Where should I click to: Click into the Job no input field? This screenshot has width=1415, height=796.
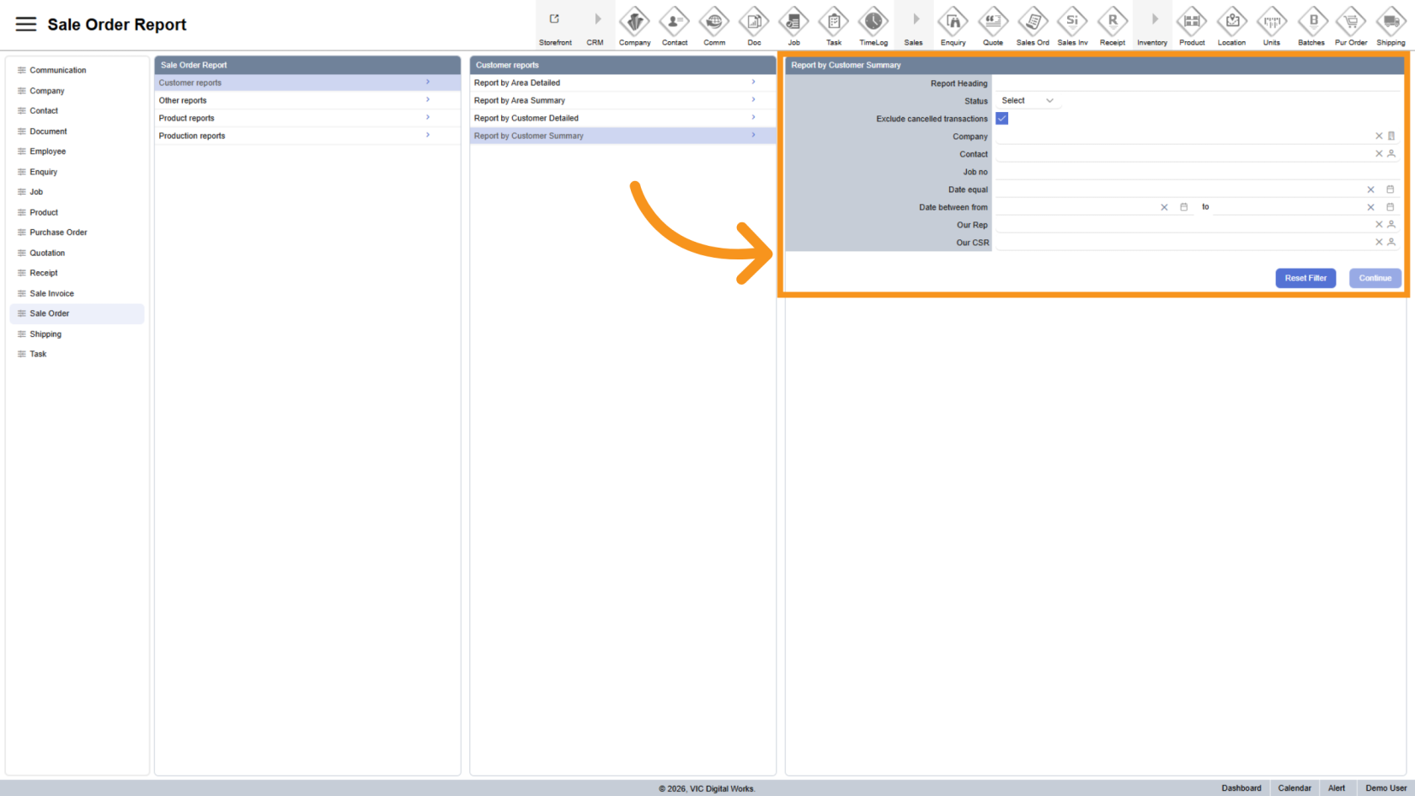point(1196,172)
